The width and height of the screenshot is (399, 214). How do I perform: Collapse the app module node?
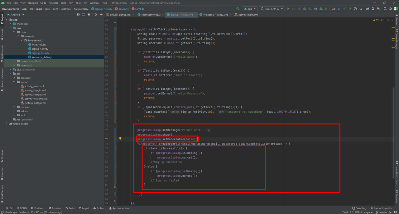(x=7, y=20)
